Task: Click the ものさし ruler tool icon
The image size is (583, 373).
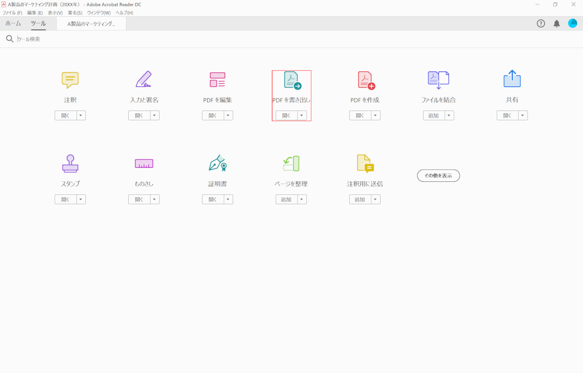Action: click(x=144, y=164)
